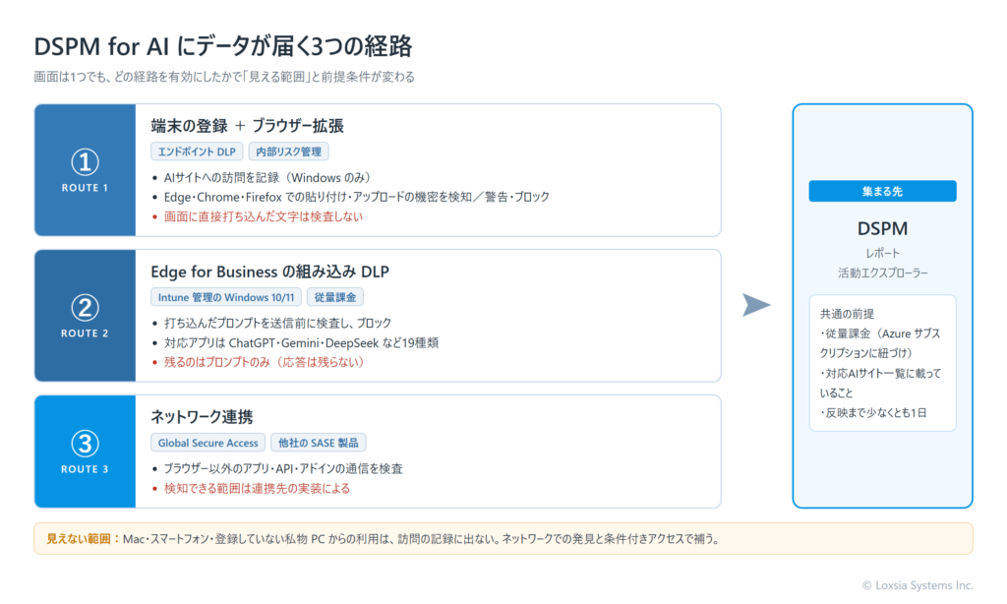Click the エンドポイント DLP tag

pyautogui.click(x=197, y=151)
